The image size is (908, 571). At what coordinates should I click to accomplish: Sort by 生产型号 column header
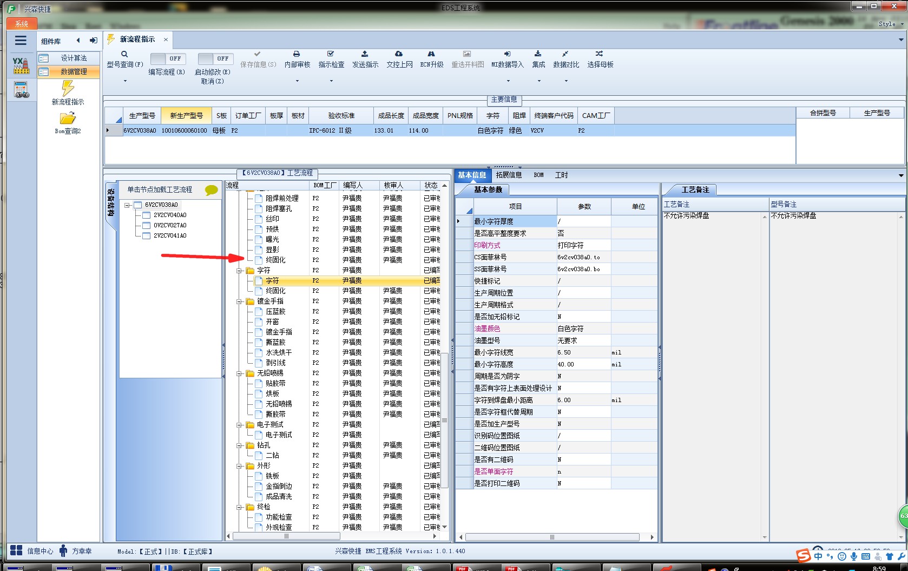[x=142, y=116]
